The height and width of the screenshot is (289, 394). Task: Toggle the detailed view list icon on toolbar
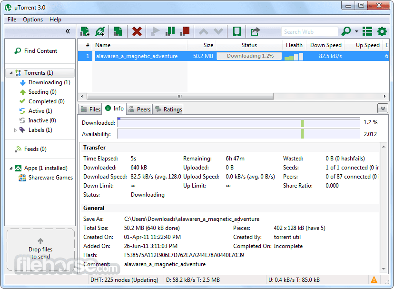point(367,31)
